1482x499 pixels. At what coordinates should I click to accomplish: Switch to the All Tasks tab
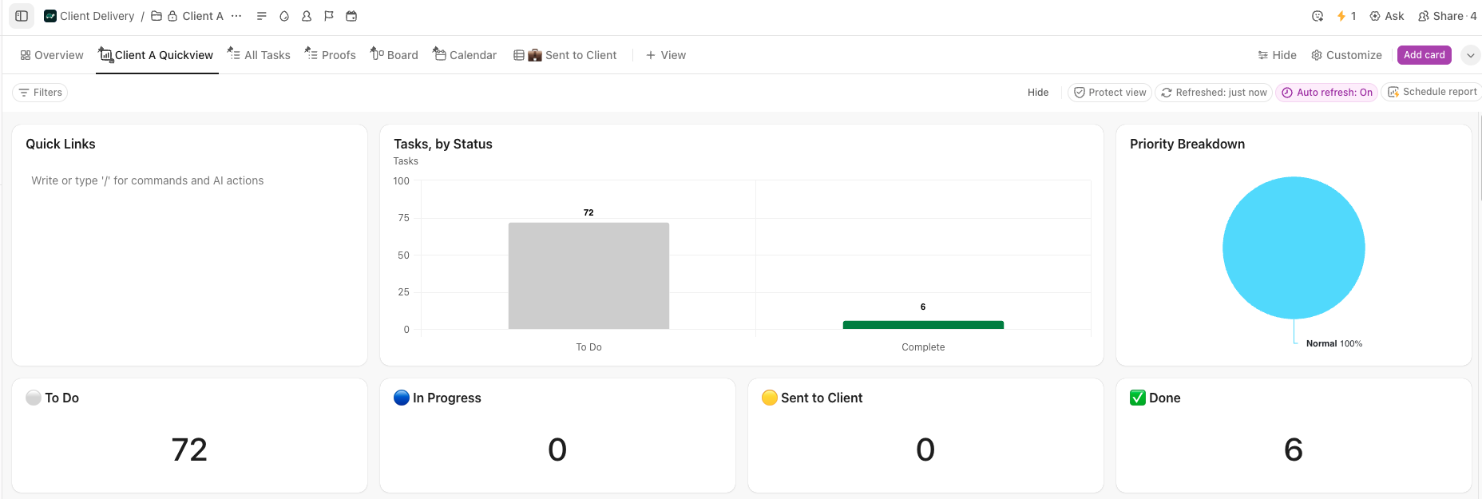point(259,55)
